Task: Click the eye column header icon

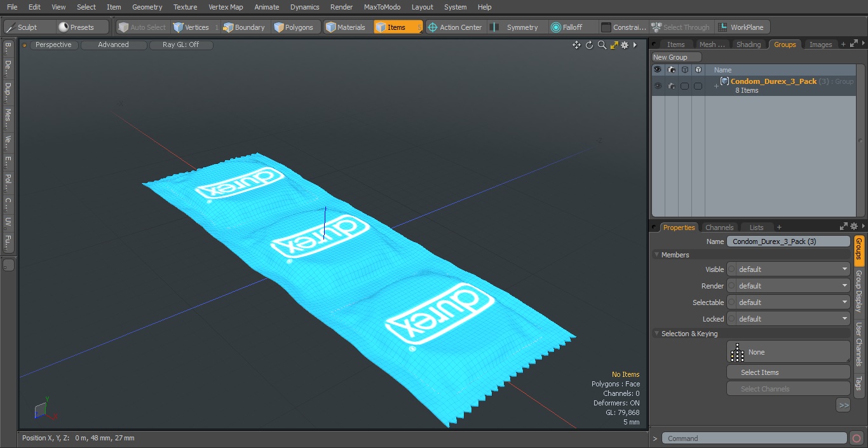Action: click(x=658, y=70)
